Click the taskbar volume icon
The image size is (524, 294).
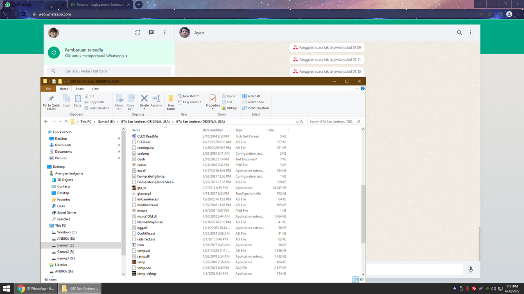[493, 289]
